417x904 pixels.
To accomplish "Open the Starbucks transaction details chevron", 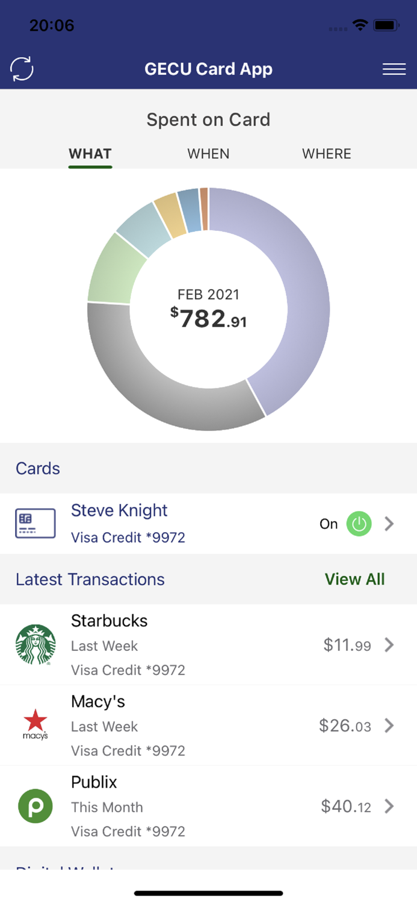I will 389,645.
